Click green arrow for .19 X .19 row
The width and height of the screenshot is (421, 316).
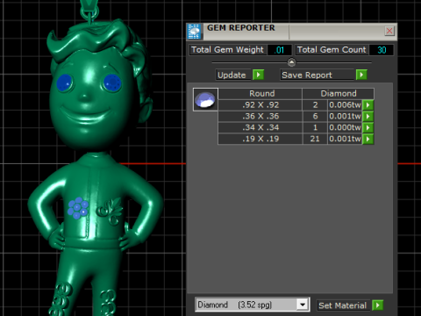(x=368, y=139)
